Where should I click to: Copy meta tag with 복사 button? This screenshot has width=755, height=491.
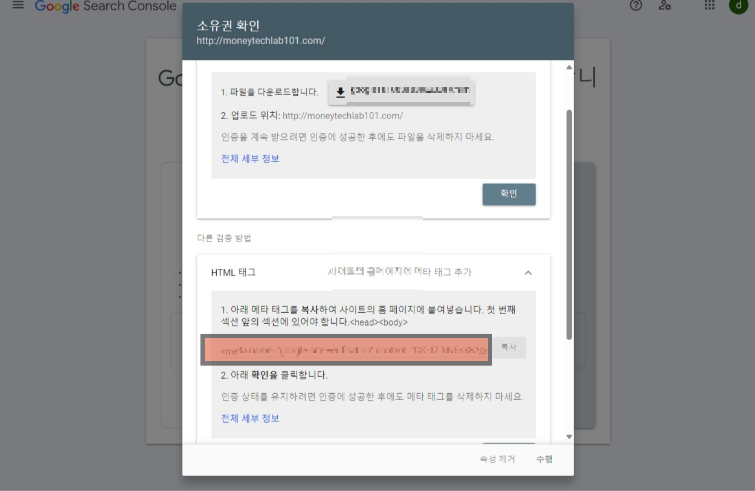pyautogui.click(x=509, y=347)
